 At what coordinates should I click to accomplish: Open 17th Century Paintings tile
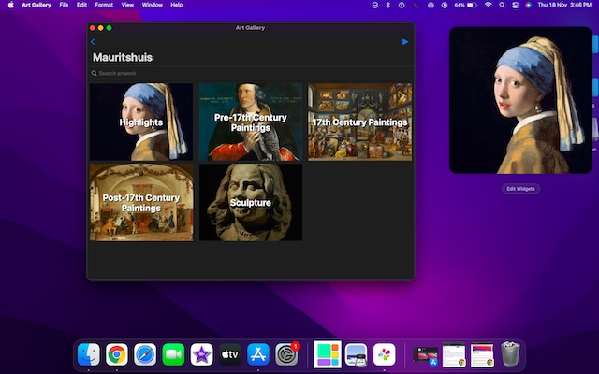[x=359, y=122]
